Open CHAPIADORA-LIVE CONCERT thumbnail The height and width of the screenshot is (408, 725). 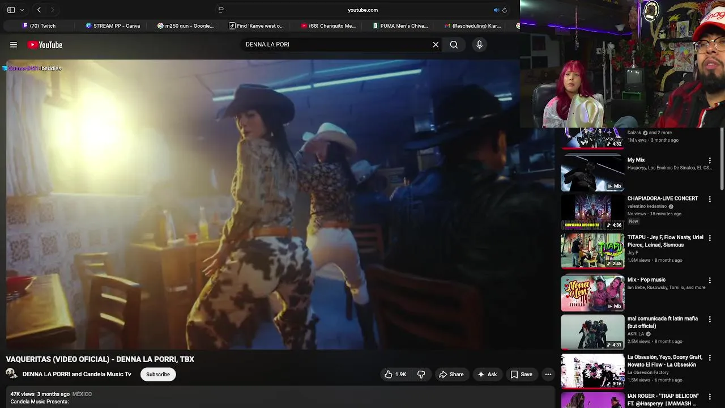coord(592,211)
